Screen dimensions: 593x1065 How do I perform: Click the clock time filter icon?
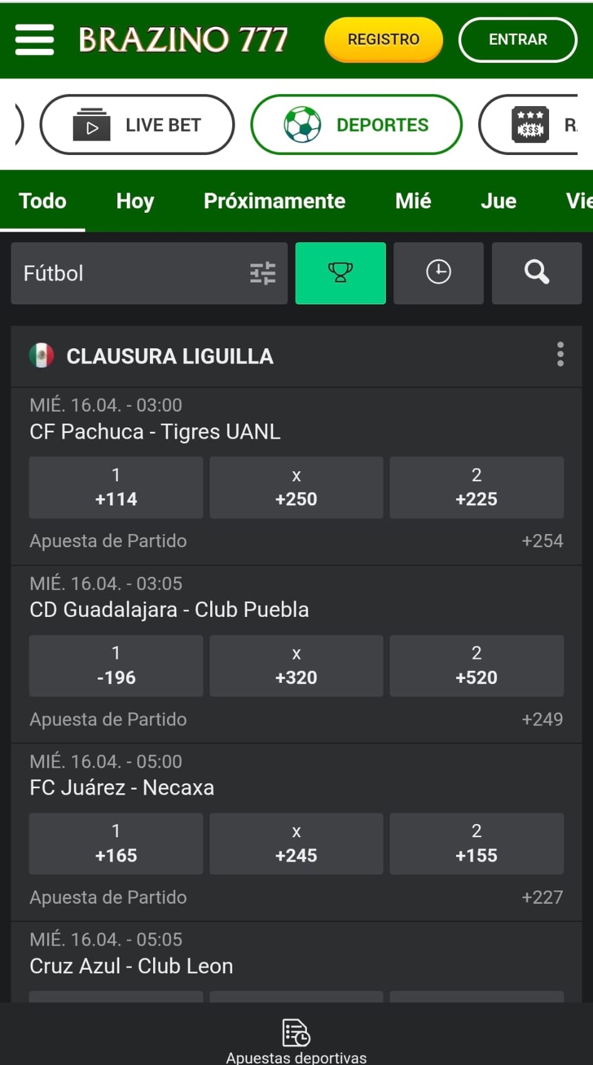pyautogui.click(x=439, y=273)
